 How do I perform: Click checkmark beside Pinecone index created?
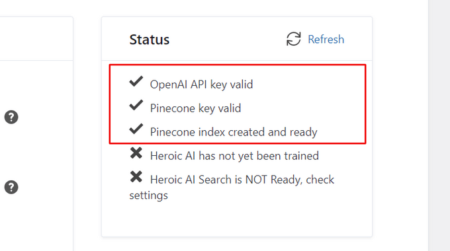136,129
